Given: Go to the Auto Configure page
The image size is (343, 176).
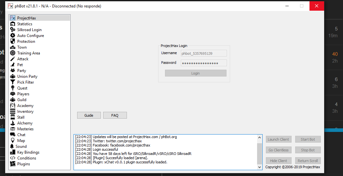Looking at the screenshot, I should [x=31, y=36].
